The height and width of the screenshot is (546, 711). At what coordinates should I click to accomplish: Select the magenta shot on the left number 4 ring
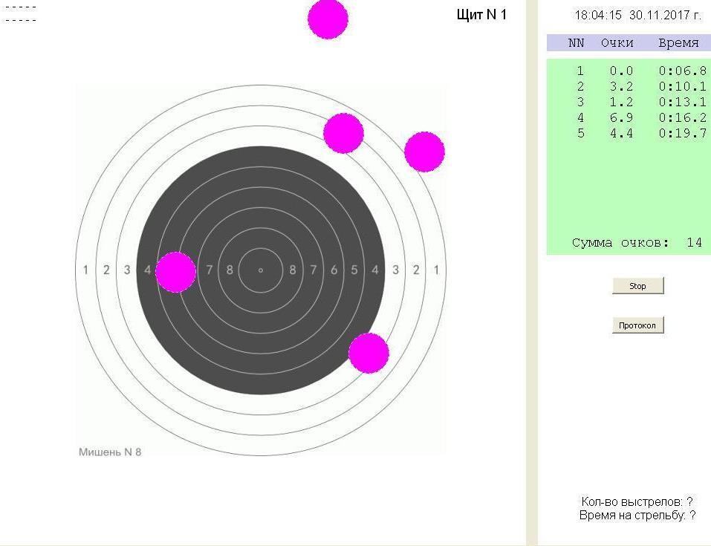[x=175, y=272]
